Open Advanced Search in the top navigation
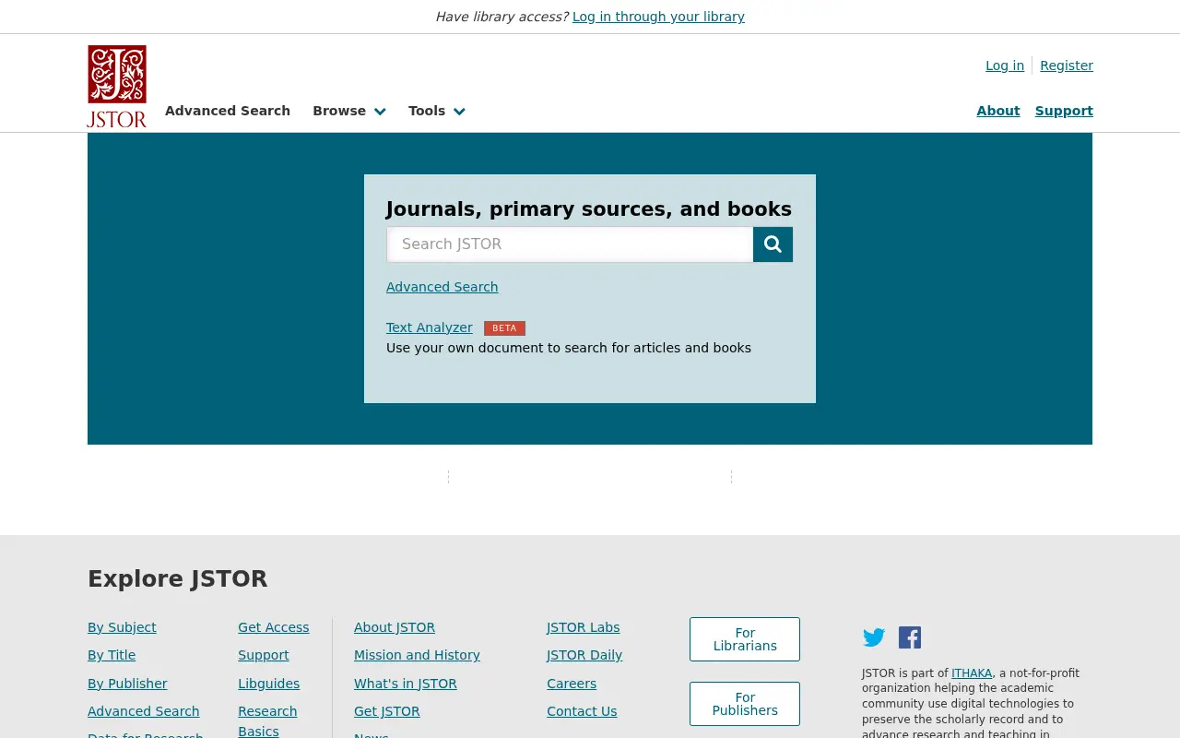Image resolution: width=1180 pixels, height=738 pixels. (228, 111)
